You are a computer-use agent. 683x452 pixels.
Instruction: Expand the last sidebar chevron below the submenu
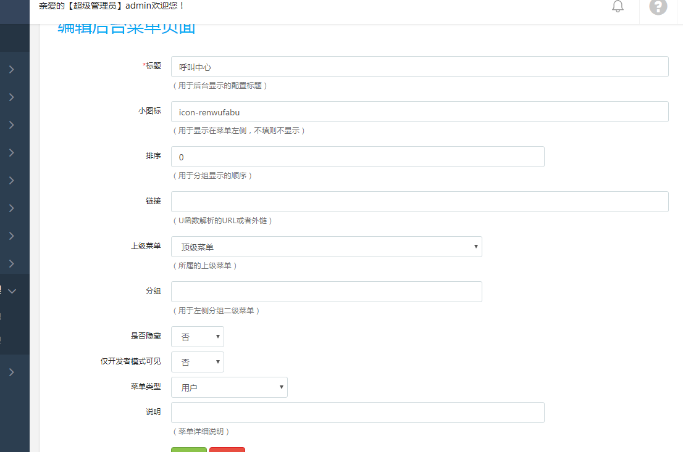point(12,372)
